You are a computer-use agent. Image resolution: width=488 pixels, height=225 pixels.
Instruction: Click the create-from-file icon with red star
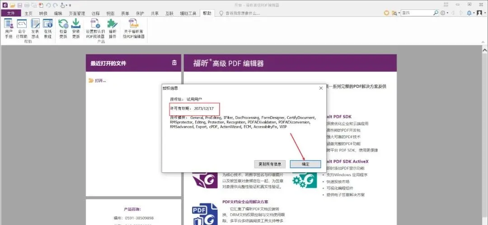pos(41,5)
